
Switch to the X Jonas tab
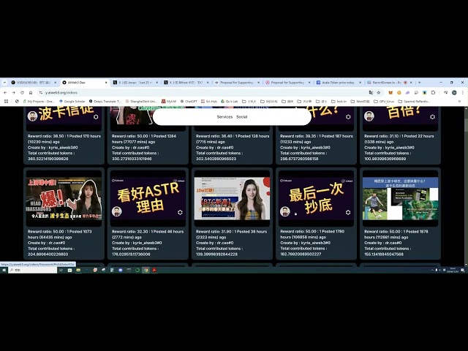pos(135,83)
